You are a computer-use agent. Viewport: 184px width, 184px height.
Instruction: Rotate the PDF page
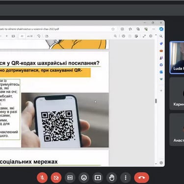tap(39, 36)
